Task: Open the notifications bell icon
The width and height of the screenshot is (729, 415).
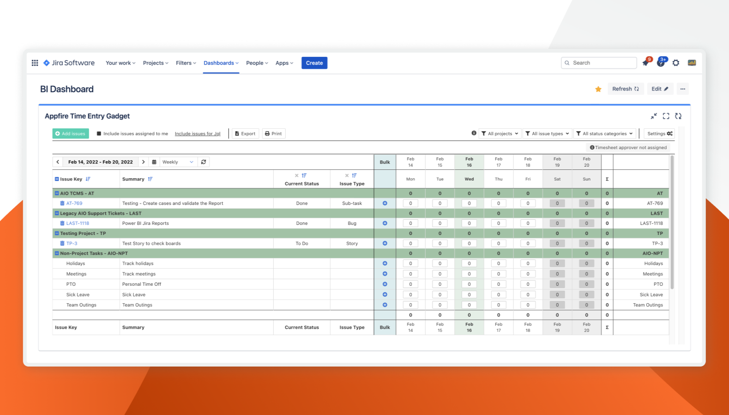Action: click(646, 63)
